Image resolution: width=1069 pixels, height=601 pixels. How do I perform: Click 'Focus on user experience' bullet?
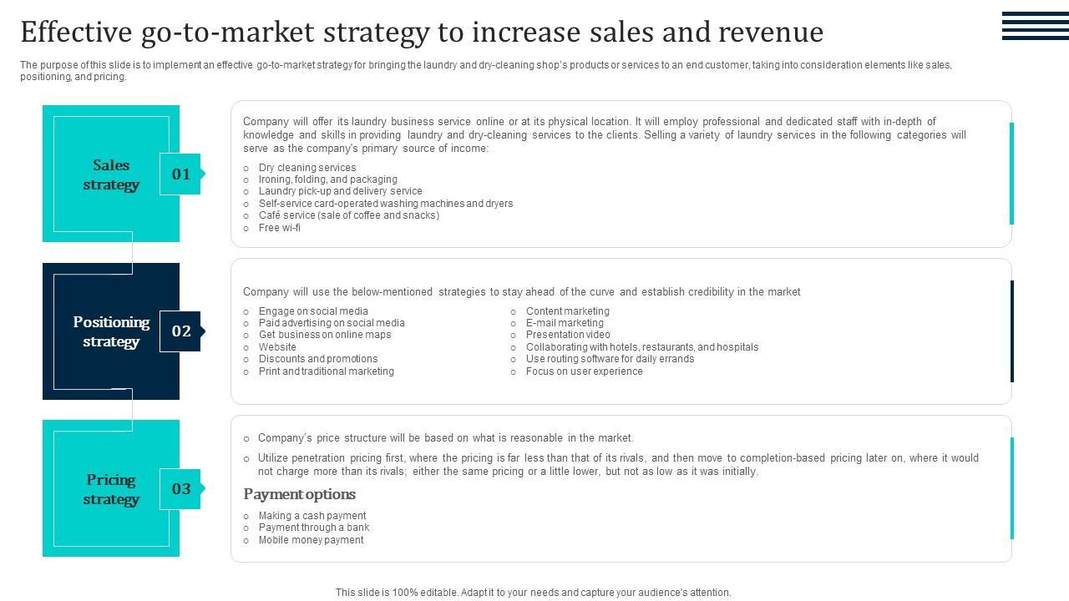click(x=584, y=371)
